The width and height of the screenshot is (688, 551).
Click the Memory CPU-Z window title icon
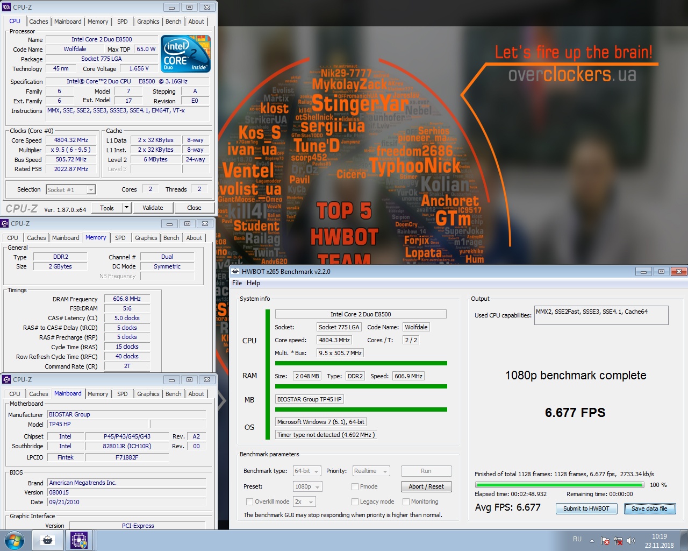[4, 223]
